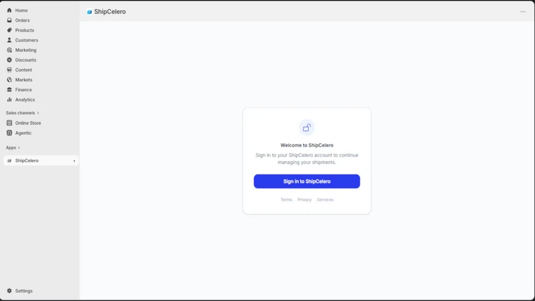The height and width of the screenshot is (301, 535).
Task: Click the unlocked padlock icon in card
Action: coord(307,128)
